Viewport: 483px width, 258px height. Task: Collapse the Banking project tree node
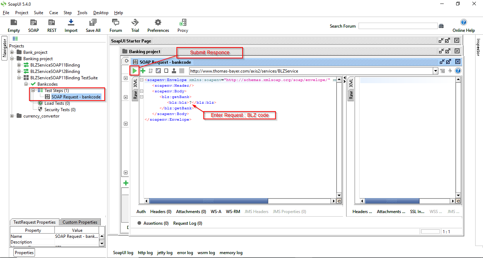click(12, 58)
